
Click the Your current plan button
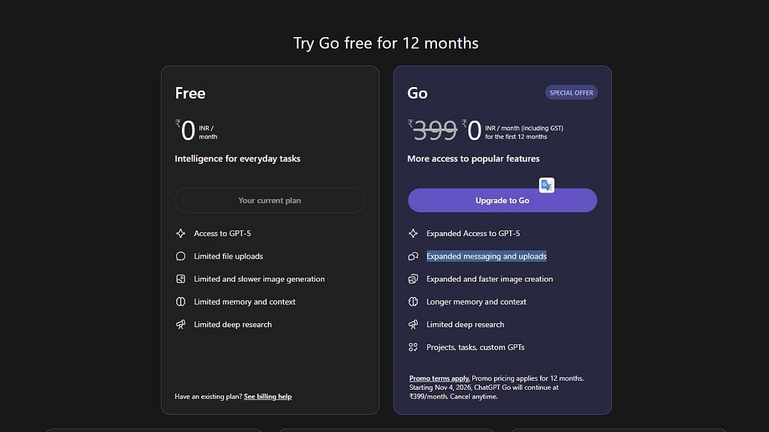coord(270,200)
